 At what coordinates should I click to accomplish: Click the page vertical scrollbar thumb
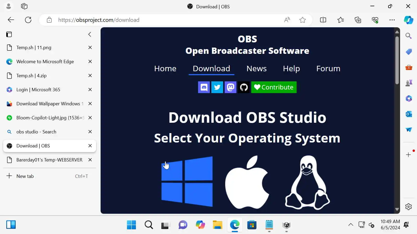397,60
